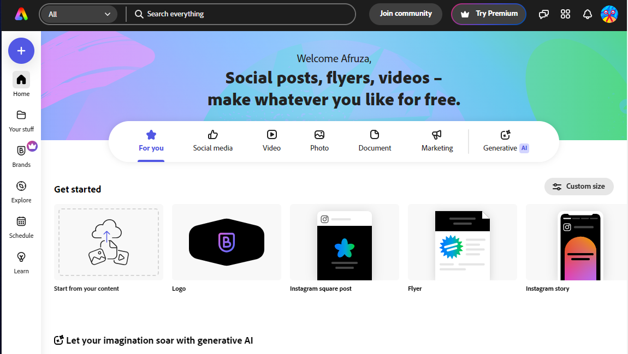Select the Document tab
This screenshot has width=628, height=354.
coord(375,141)
